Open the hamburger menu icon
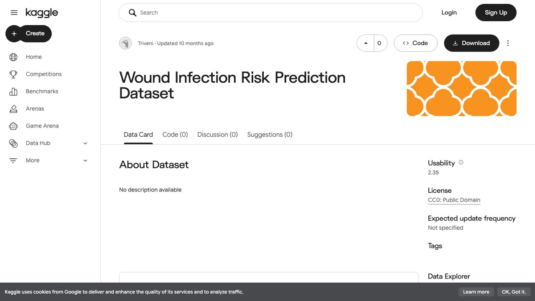Viewport: 535px width, 301px height. [14, 13]
